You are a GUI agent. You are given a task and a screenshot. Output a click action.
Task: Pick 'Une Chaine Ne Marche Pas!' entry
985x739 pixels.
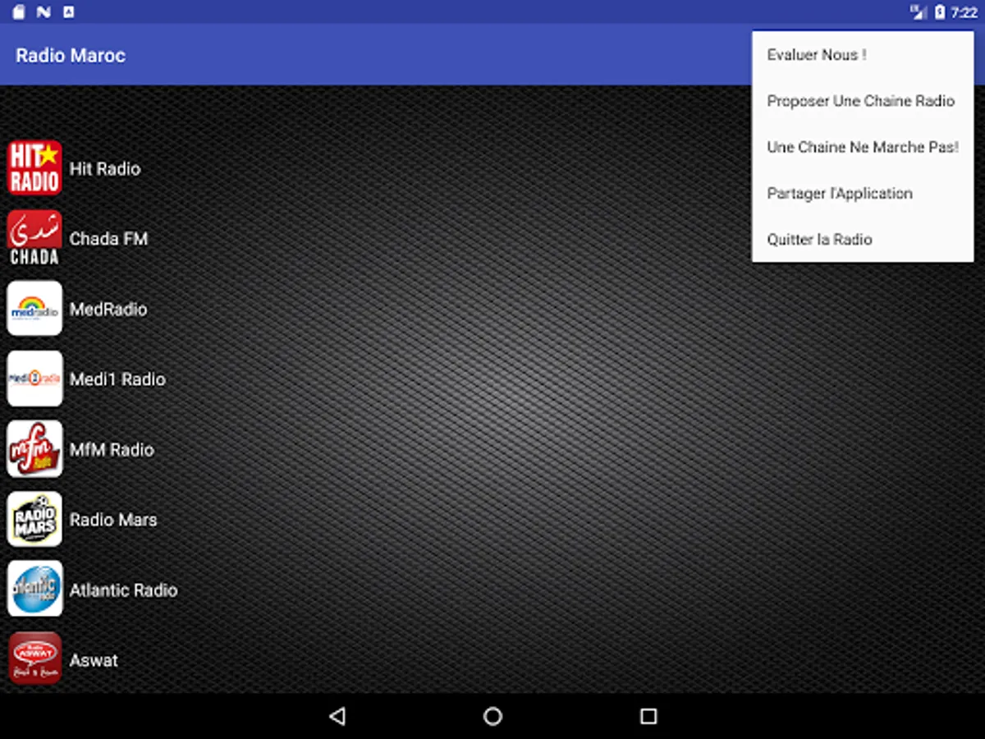(x=863, y=147)
